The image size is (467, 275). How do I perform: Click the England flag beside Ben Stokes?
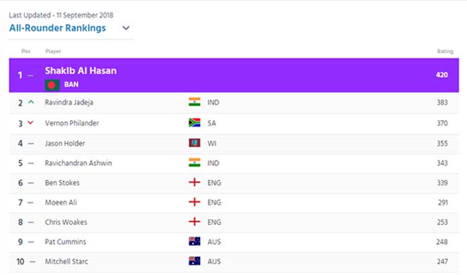(195, 182)
